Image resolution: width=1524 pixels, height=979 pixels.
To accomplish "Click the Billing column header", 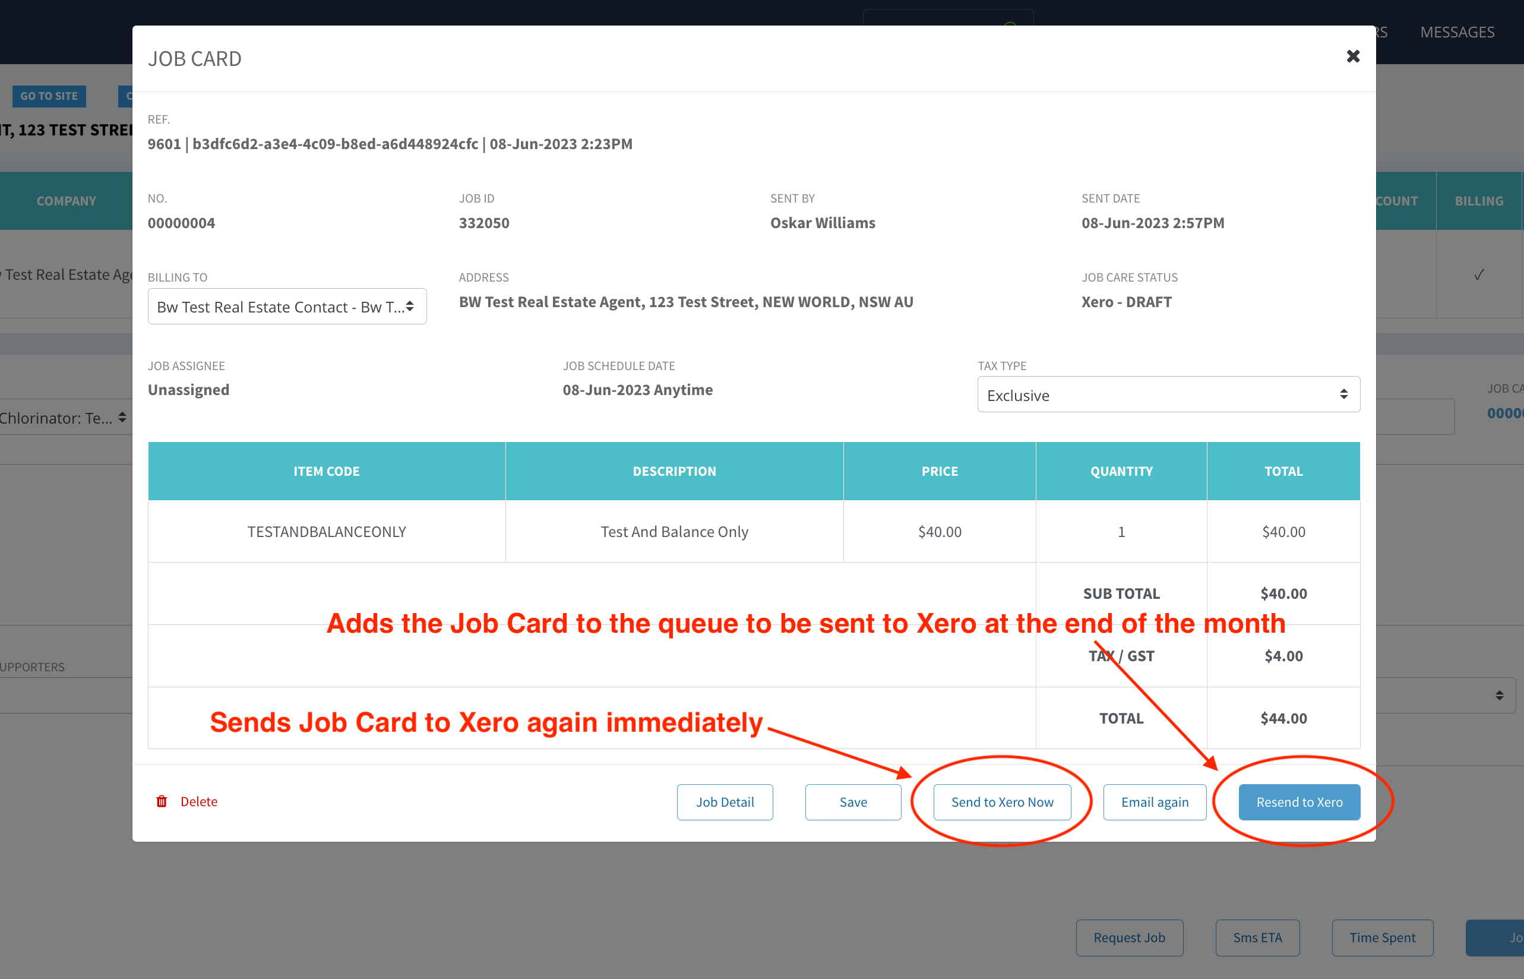I will tap(1479, 201).
